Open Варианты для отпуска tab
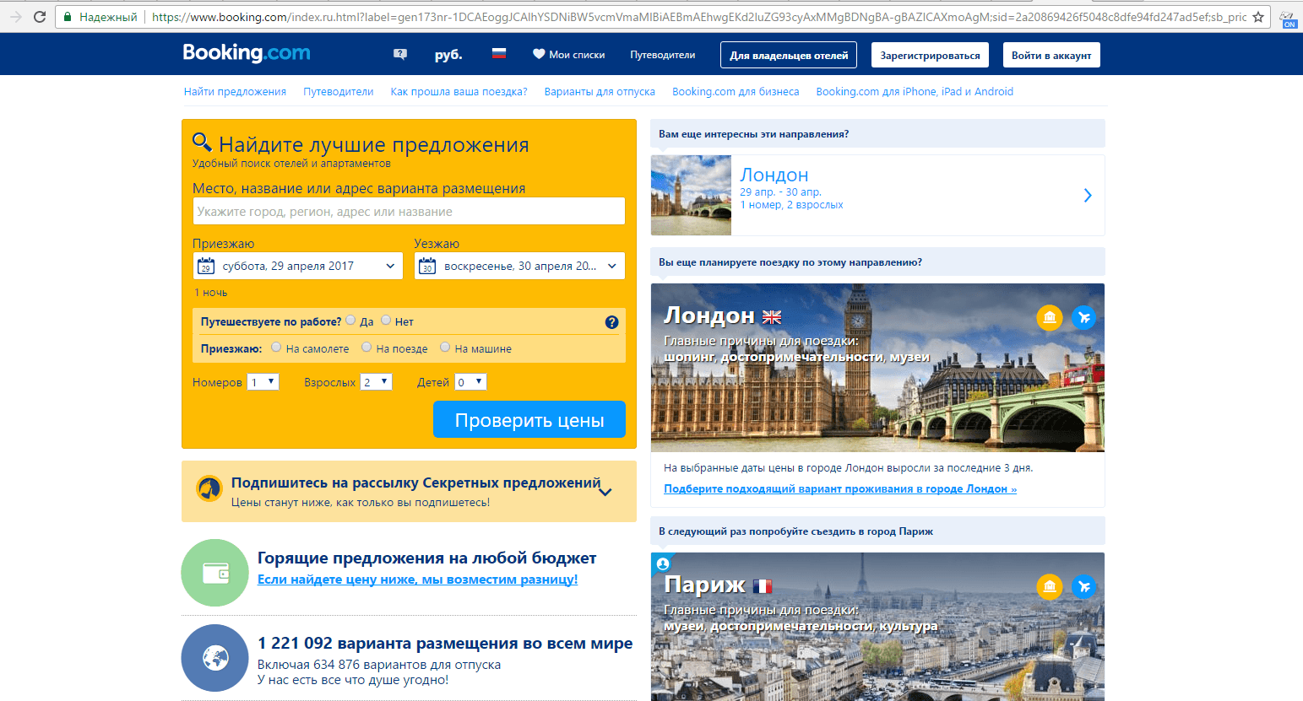Screen dimensions: 1303x701 (x=600, y=92)
